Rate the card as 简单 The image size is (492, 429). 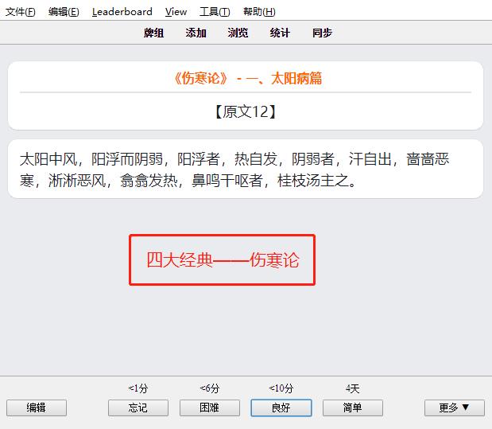[x=353, y=408]
